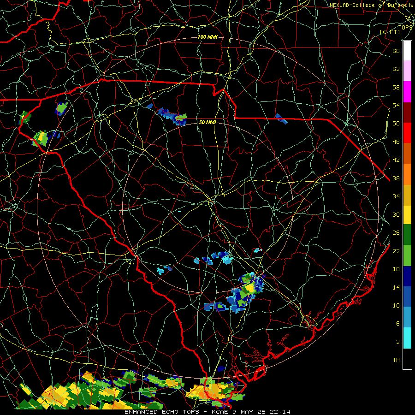Screen dimensions: 415x415
Task: Select the 38 scale value
Action: click(x=396, y=178)
